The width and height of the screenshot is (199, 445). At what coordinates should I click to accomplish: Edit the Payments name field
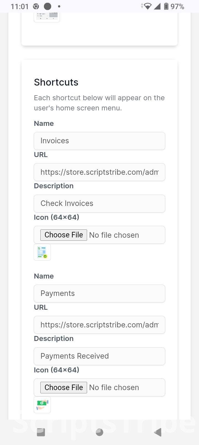point(99,293)
